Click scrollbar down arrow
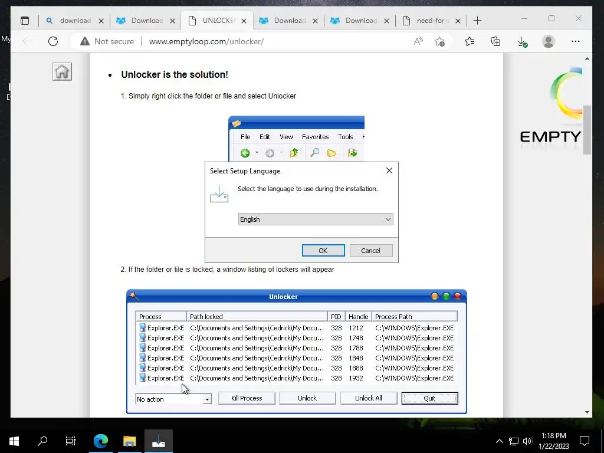 tap(587, 412)
